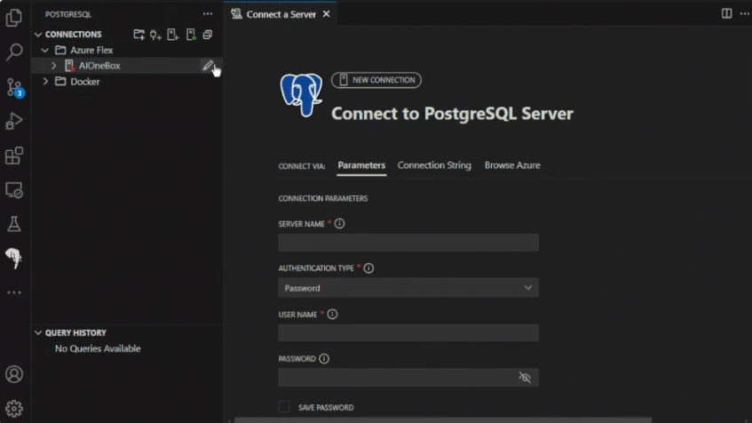Click the New Connection badge button

[376, 80]
